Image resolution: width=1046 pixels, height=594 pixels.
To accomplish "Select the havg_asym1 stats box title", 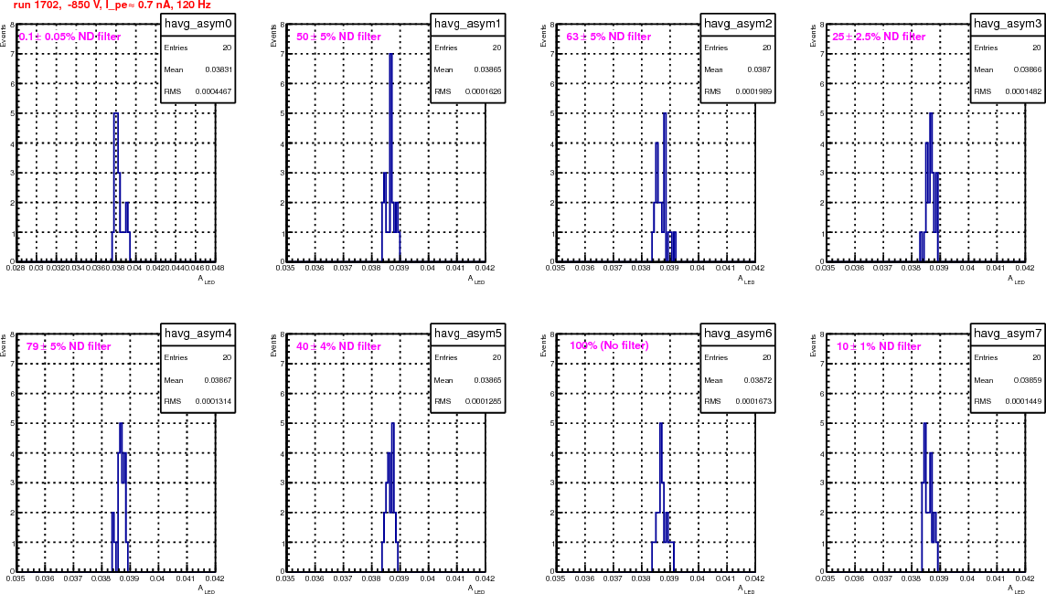I will [x=467, y=24].
